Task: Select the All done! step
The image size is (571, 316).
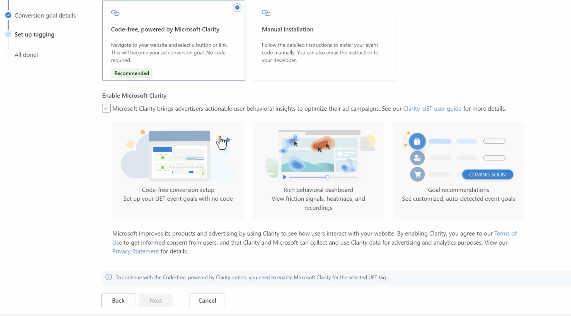Action: click(x=26, y=55)
